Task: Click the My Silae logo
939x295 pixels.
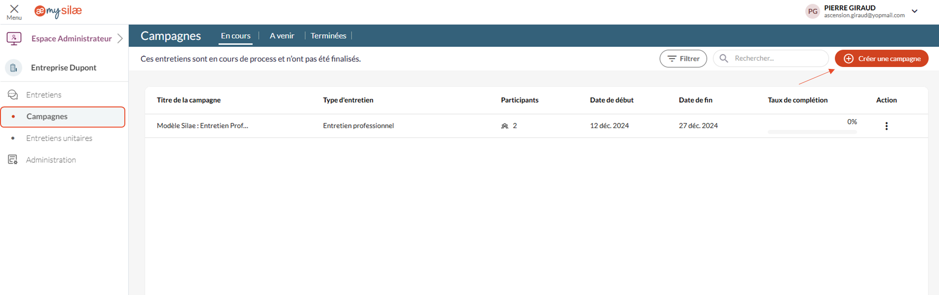Action: pos(58,11)
